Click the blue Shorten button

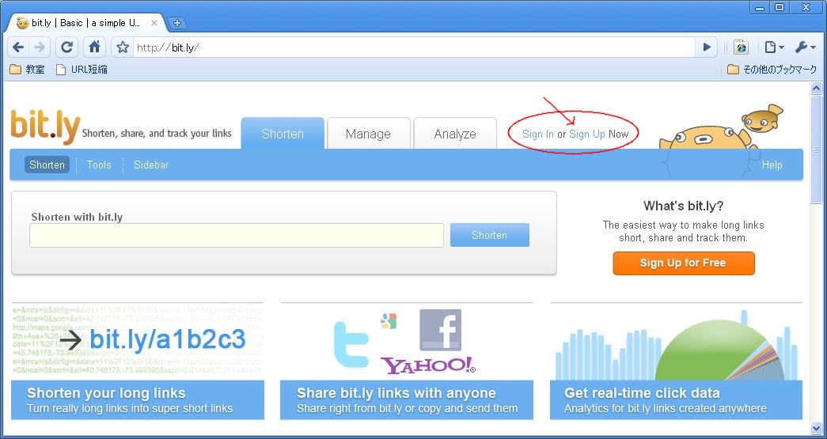click(489, 235)
